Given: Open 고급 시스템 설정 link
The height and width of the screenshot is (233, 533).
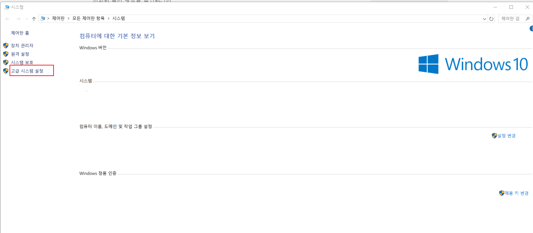Looking at the screenshot, I should pos(27,71).
